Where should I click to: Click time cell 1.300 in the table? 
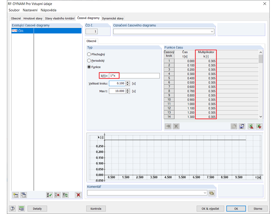(185, 117)
